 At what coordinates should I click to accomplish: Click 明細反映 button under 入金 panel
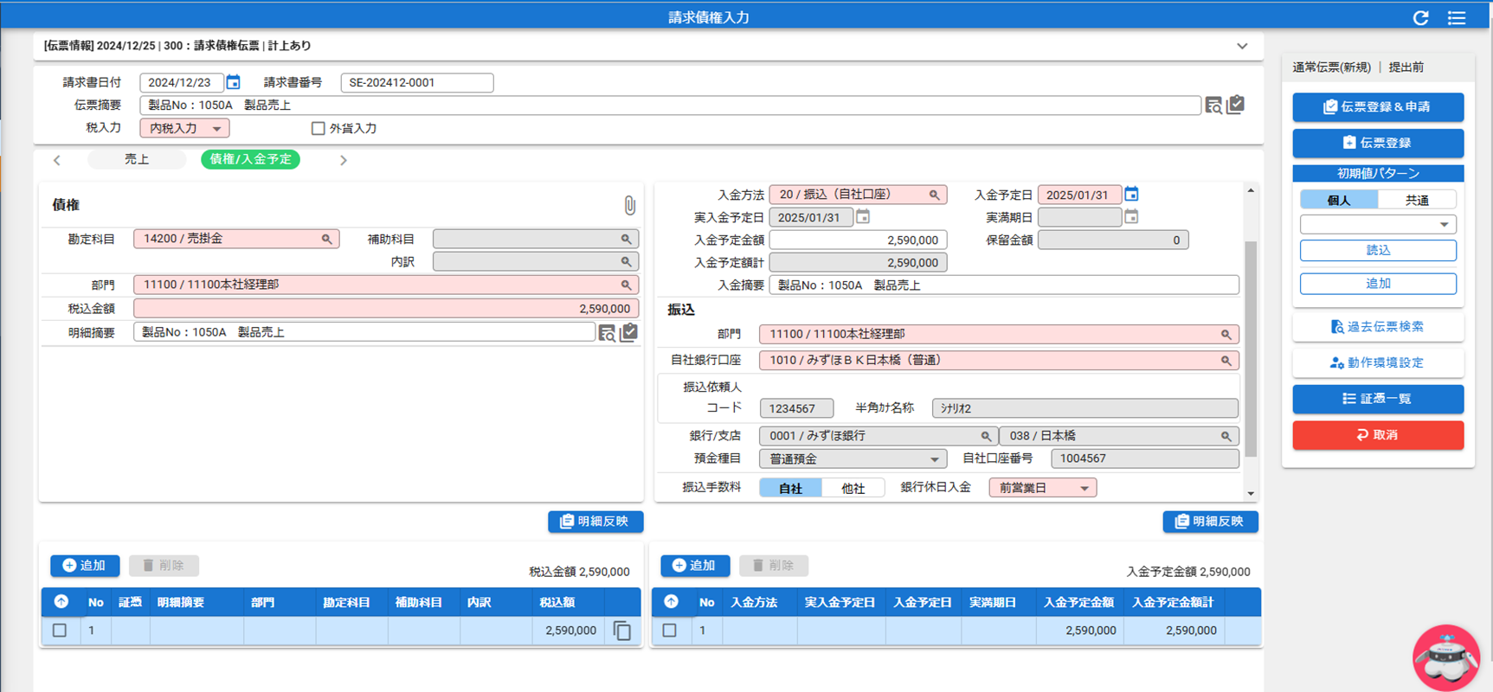pyautogui.click(x=1210, y=522)
